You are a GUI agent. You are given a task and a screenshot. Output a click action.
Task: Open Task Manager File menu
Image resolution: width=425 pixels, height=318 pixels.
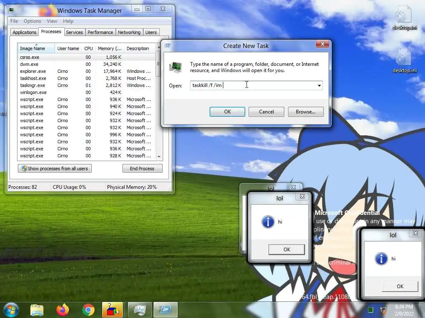14,21
